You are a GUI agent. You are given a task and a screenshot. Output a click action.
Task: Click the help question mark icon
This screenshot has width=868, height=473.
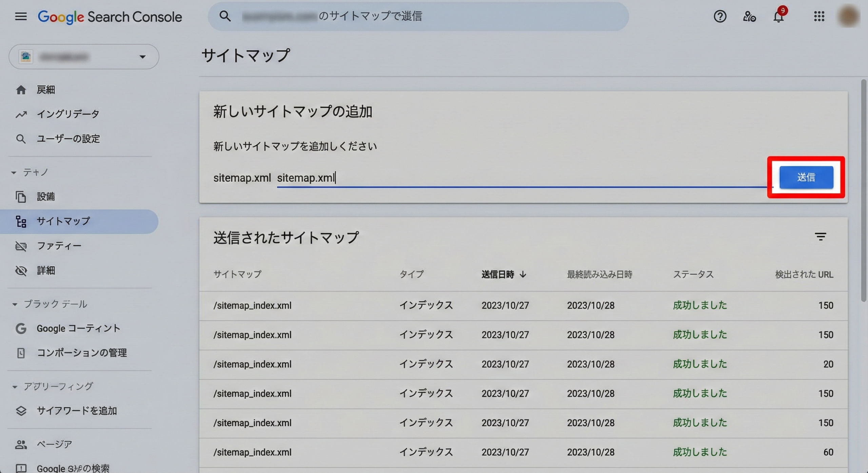[719, 16]
